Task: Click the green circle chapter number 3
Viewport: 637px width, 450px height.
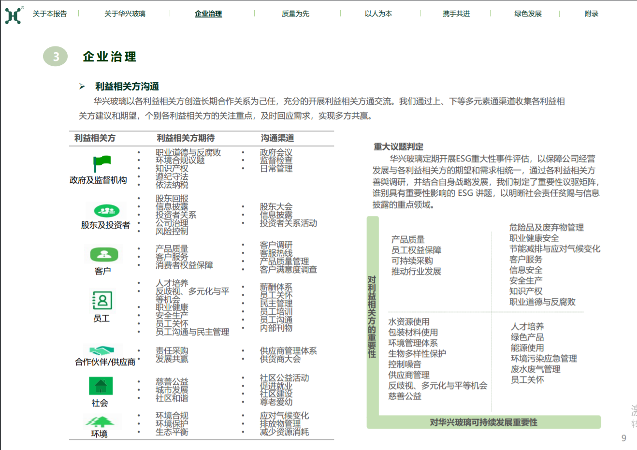Action: click(56, 57)
